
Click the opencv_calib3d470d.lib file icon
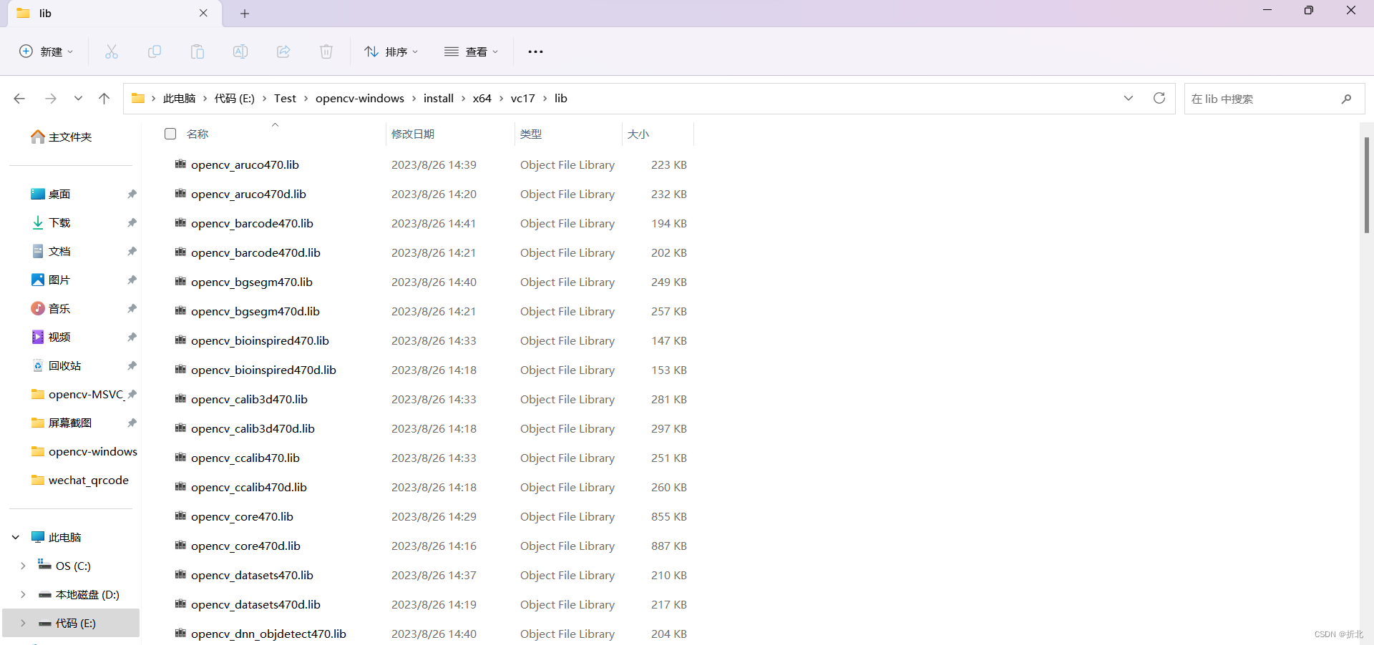tap(180, 428)
